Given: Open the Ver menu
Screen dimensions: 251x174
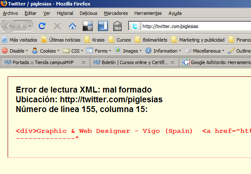Looking at the screenshot, I should click(x=47, y=13).
